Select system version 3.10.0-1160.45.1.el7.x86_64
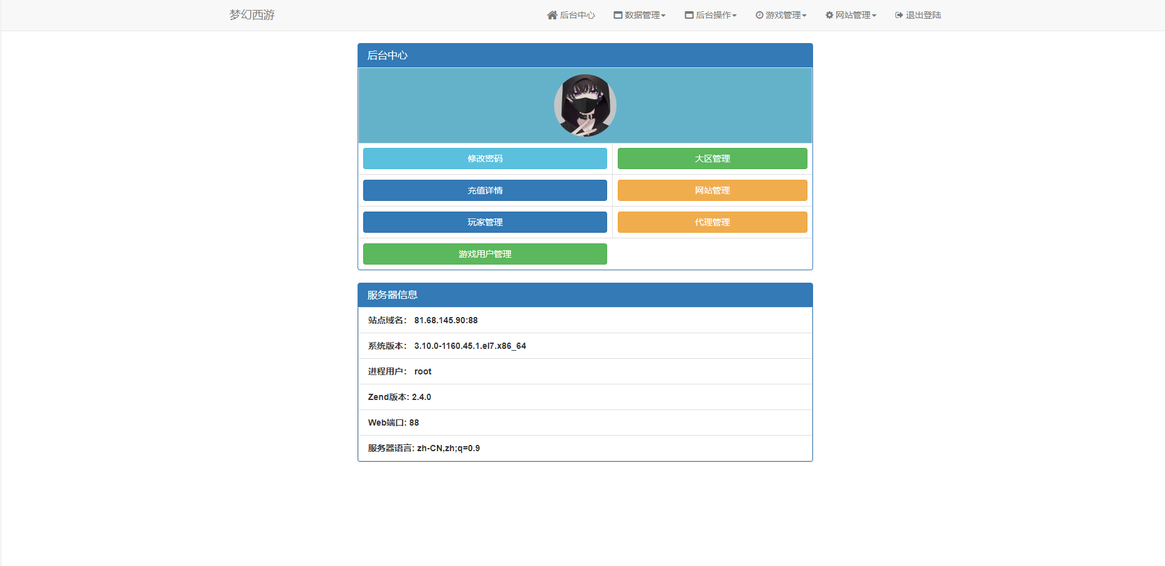The height and width of the screenshot is (566, 1165). click(x=470, y=346)
